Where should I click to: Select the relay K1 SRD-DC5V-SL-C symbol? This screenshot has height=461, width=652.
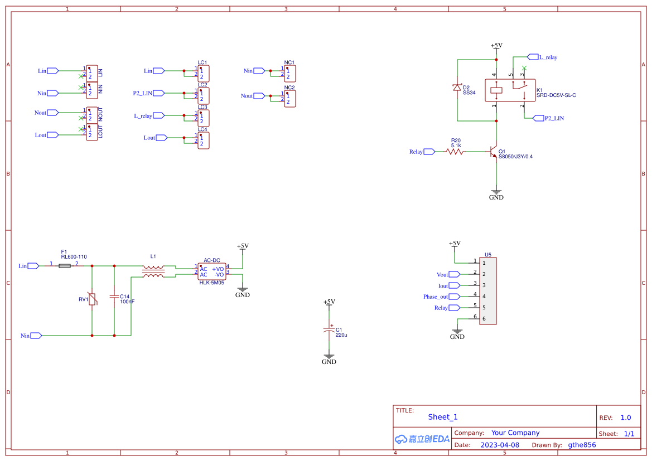(509, 90)
